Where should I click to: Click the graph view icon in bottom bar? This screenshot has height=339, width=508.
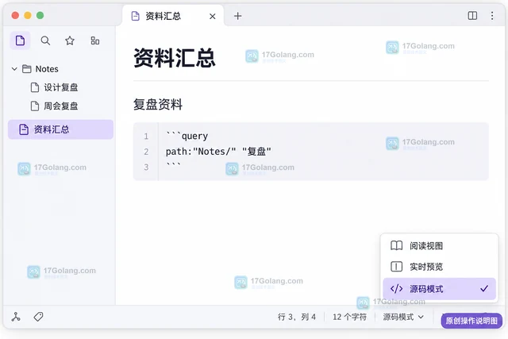[x=16, y=317]
